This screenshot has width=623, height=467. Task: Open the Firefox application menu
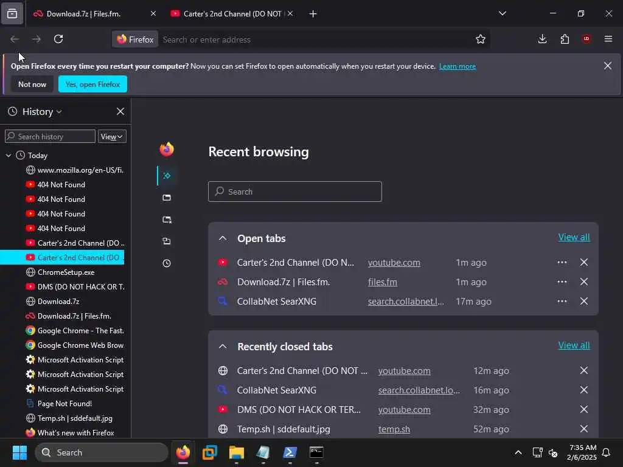point(608,39)
